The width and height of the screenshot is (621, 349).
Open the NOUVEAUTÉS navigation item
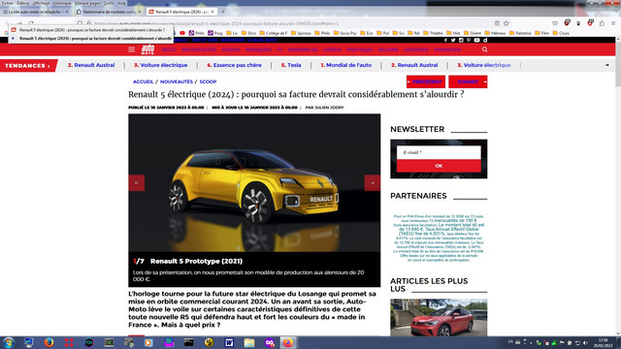[x=199, y=49]
